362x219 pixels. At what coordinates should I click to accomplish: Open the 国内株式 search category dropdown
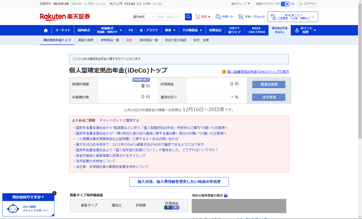(x=144, y=17)
